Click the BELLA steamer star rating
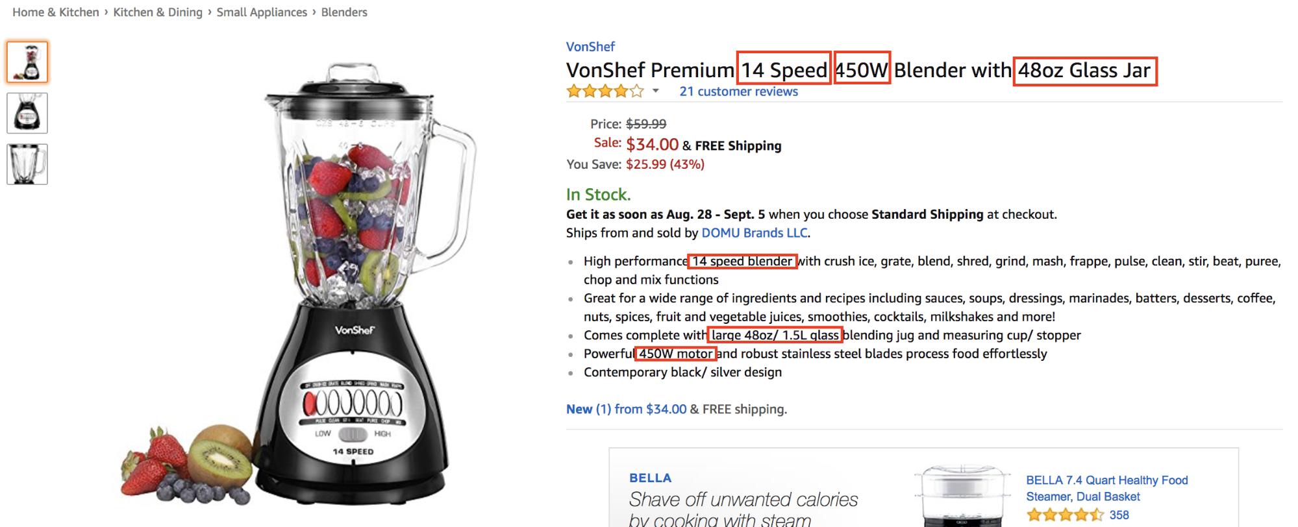The width and height of the screenshot is (1298, 527). 1064,516
